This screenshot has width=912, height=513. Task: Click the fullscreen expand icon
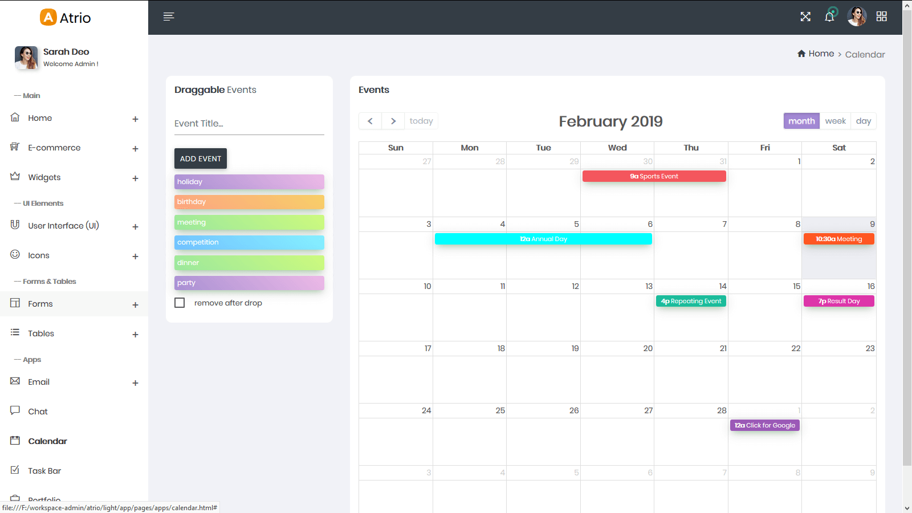click(805, 17)
